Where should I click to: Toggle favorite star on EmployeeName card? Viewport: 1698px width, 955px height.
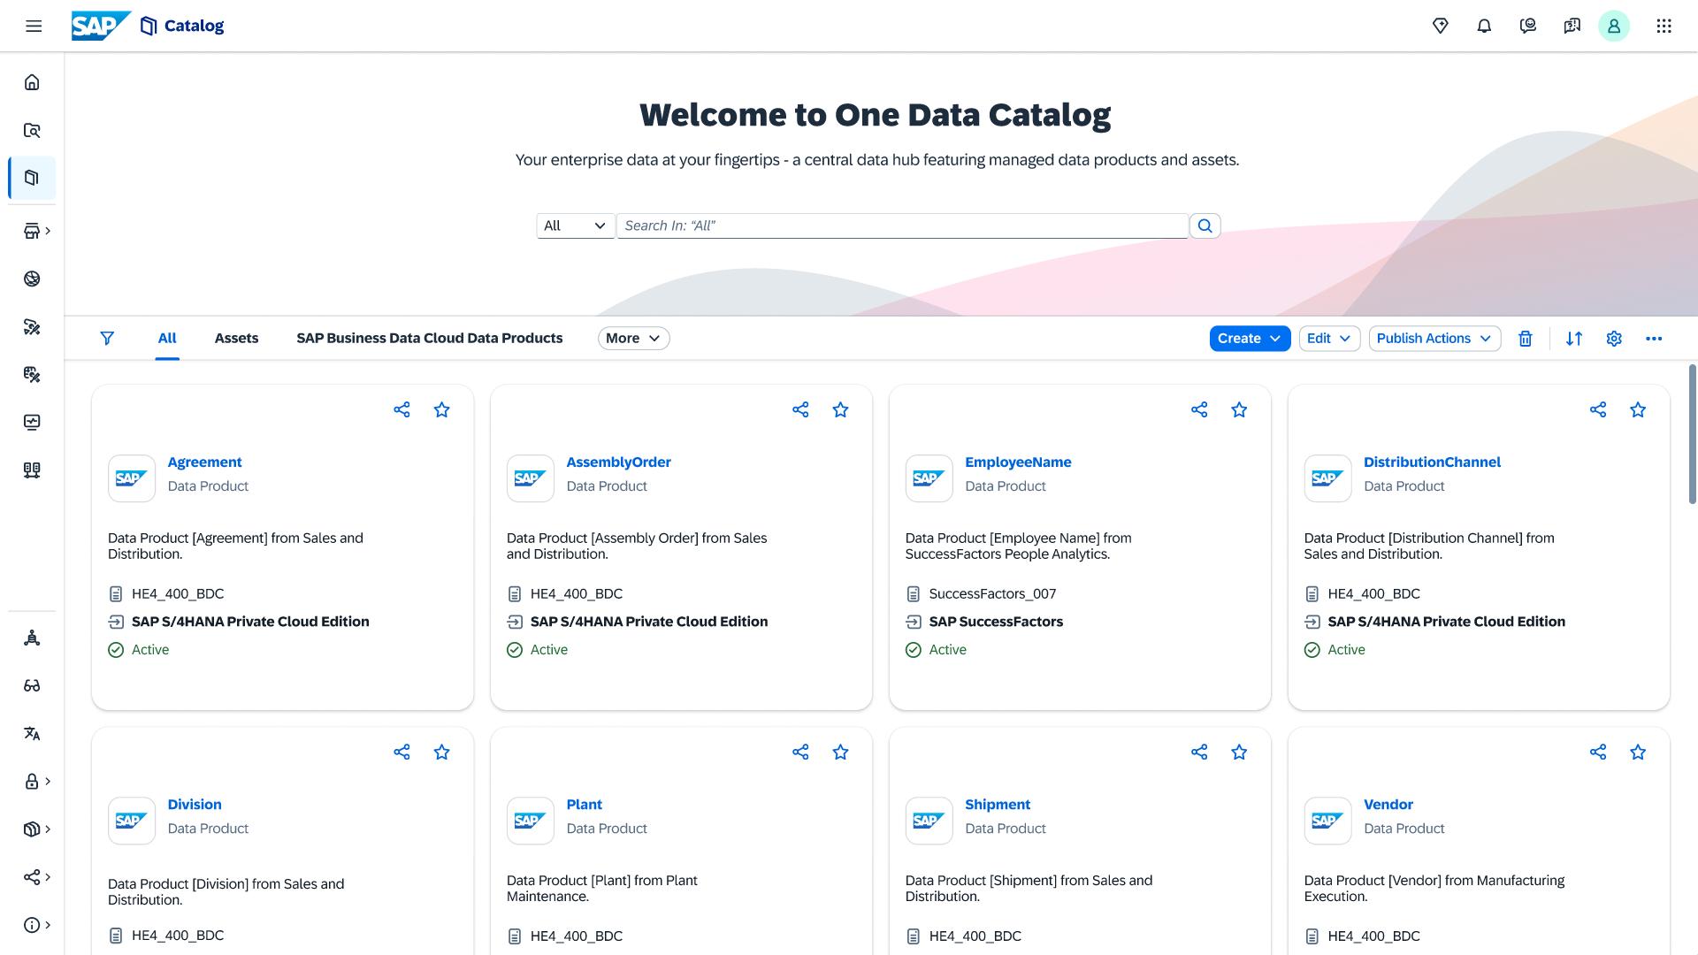coord(1239,409)
